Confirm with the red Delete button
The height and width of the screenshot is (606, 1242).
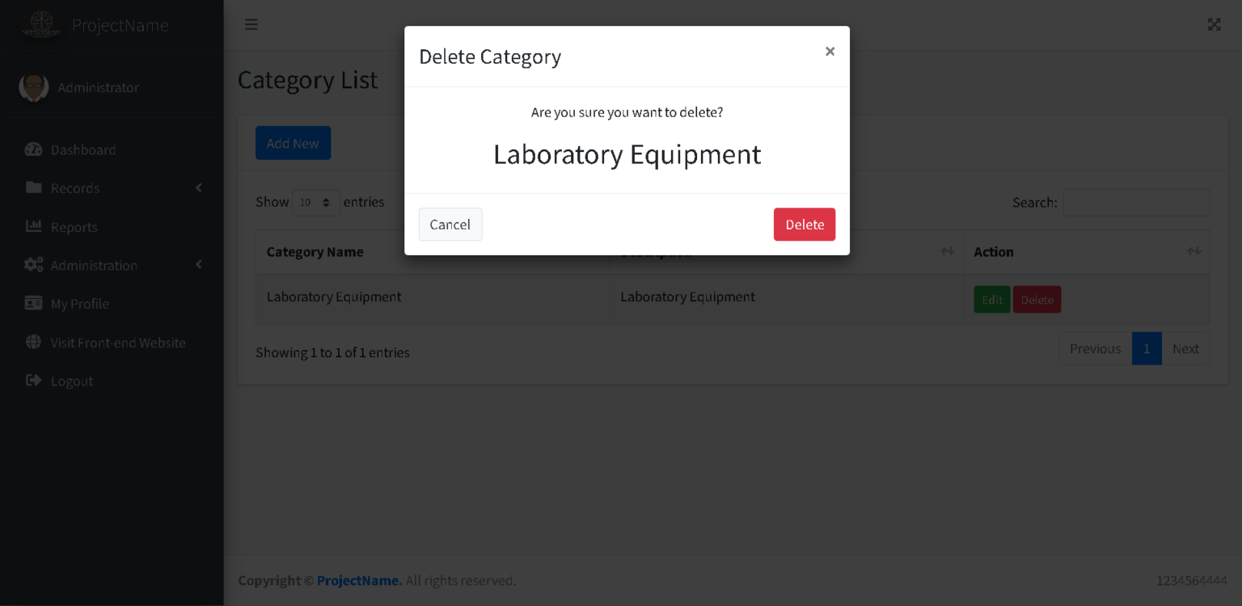click(x=805, y=225)
